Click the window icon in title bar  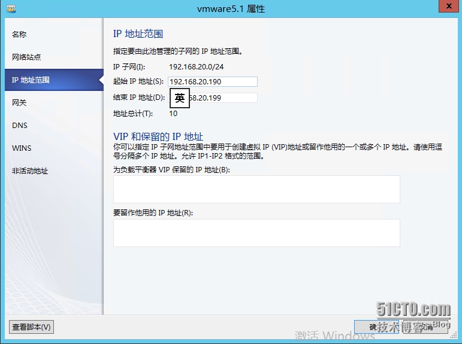click(11, 8)
